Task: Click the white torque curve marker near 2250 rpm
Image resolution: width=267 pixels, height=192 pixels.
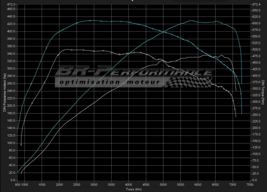Action: [x=72, y=50]
